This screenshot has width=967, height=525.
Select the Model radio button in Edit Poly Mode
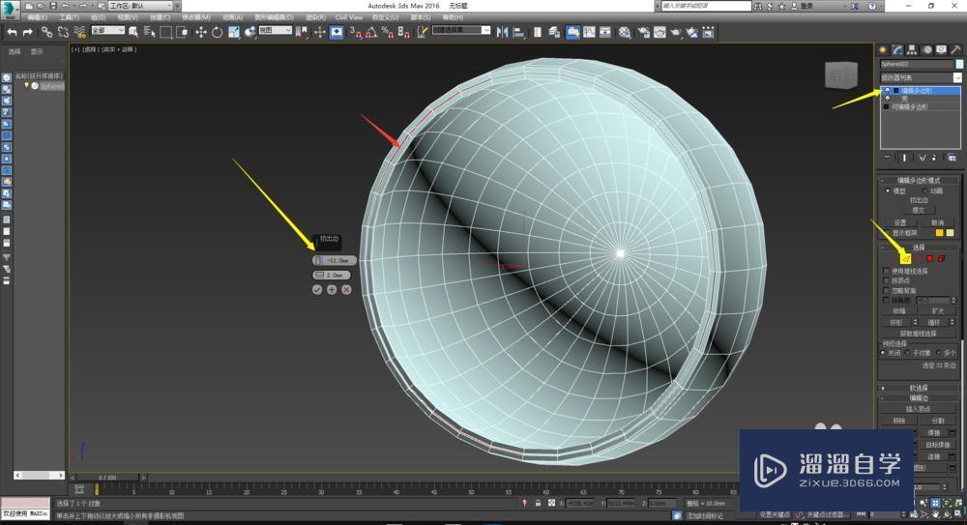(888, 190)
